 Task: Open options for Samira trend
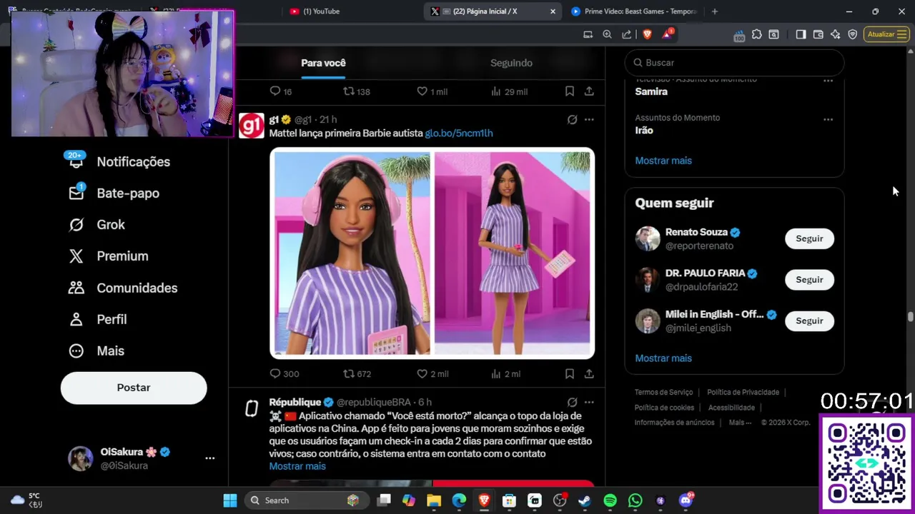tap(828, 81)
